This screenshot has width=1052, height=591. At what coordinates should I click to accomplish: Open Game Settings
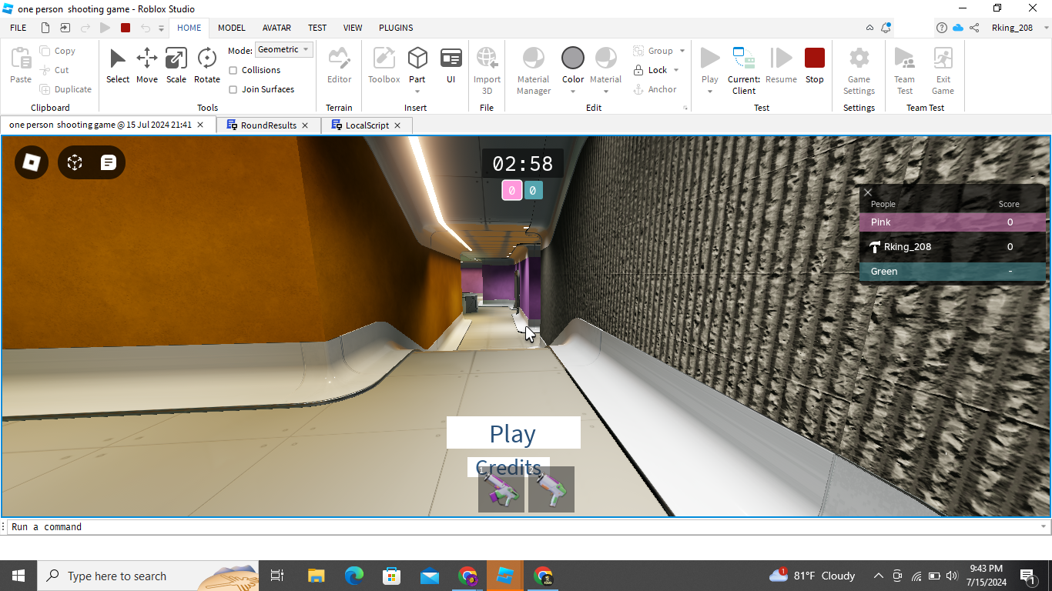[x=859, y=71]
